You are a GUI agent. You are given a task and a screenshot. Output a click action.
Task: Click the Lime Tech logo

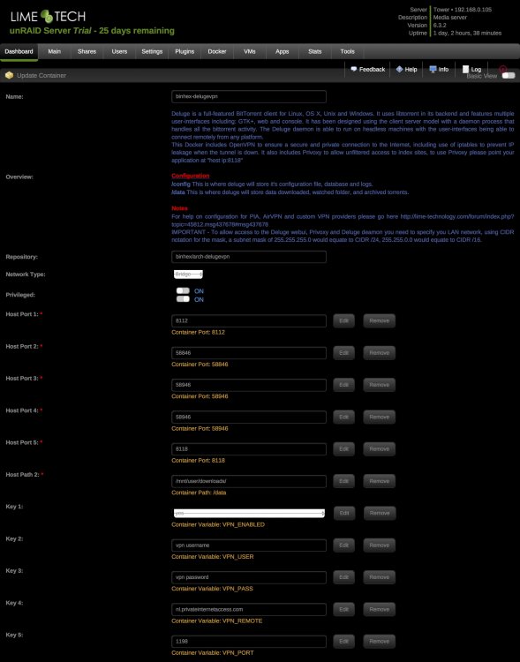(49, 17)
